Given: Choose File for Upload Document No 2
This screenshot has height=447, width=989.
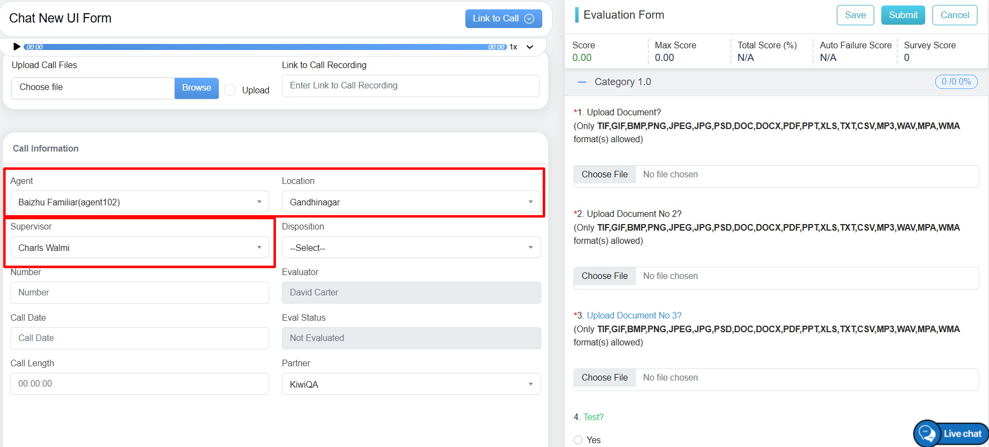Looking at the screenshot, I should (604, 276).
